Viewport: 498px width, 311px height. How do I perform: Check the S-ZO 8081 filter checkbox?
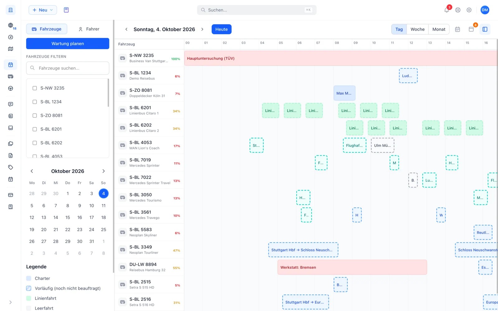pos(35,115)
